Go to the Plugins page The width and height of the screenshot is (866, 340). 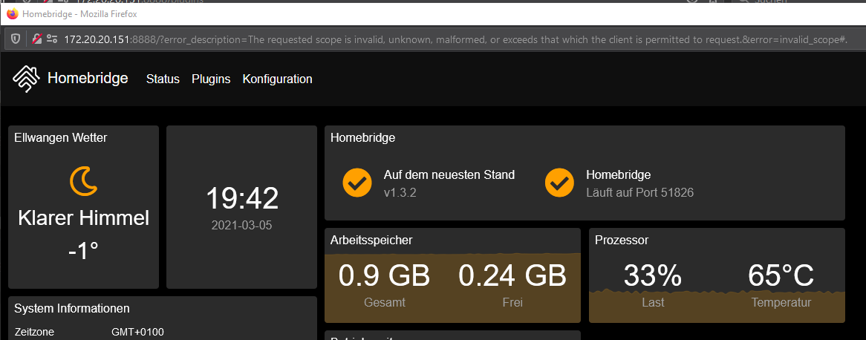(x=211, y=79)
